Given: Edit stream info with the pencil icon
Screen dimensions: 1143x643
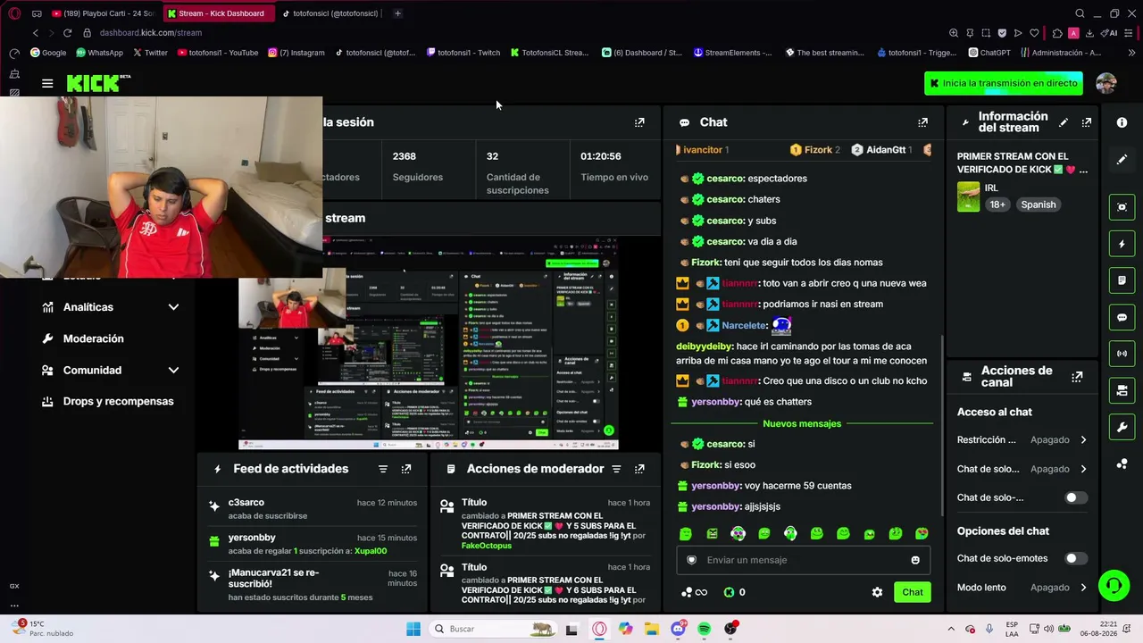Looking at the screenshot, I should pos(1064,122).
